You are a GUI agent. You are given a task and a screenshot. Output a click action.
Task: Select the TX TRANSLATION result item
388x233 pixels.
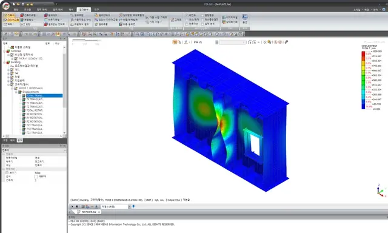click(35, 100)
